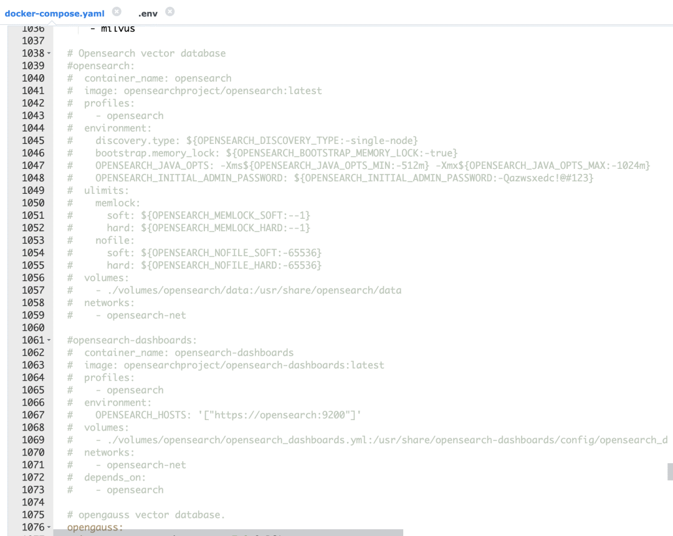The height and width of the screenshot is (536, 673).
Task: Click the 'opengauss:' key on line 1076
Action: click(x=95, y=527)
